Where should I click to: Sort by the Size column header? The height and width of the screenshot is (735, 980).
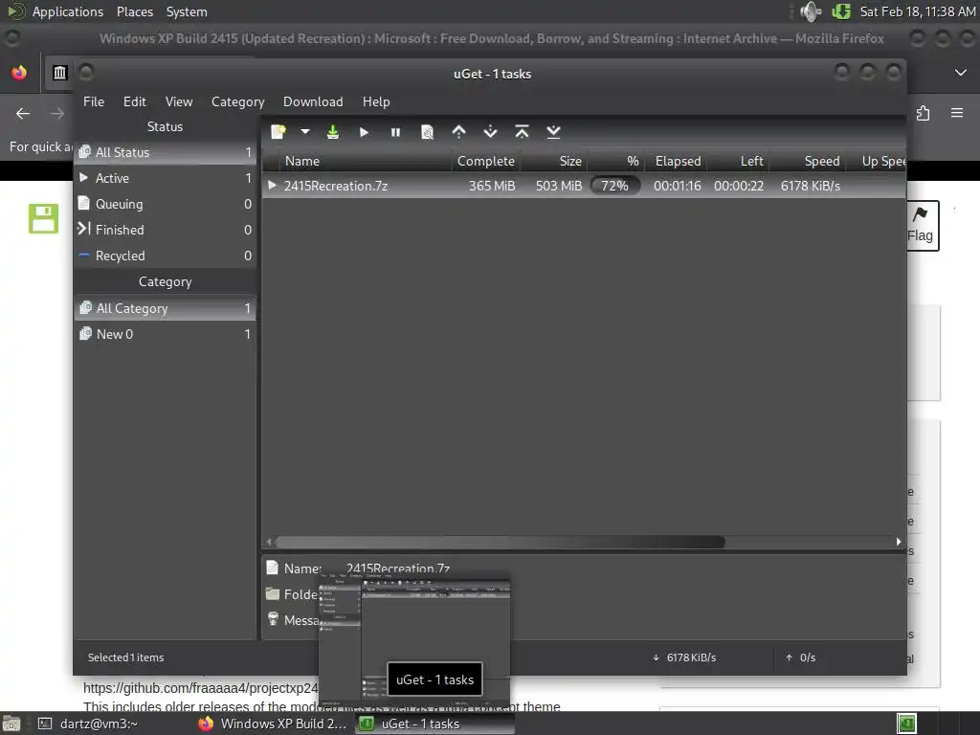(x=554, y=161)
